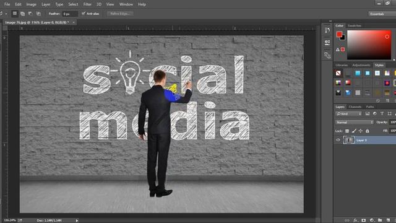Select the Add to selection icon
396x223 pixels.
(22, 14)
